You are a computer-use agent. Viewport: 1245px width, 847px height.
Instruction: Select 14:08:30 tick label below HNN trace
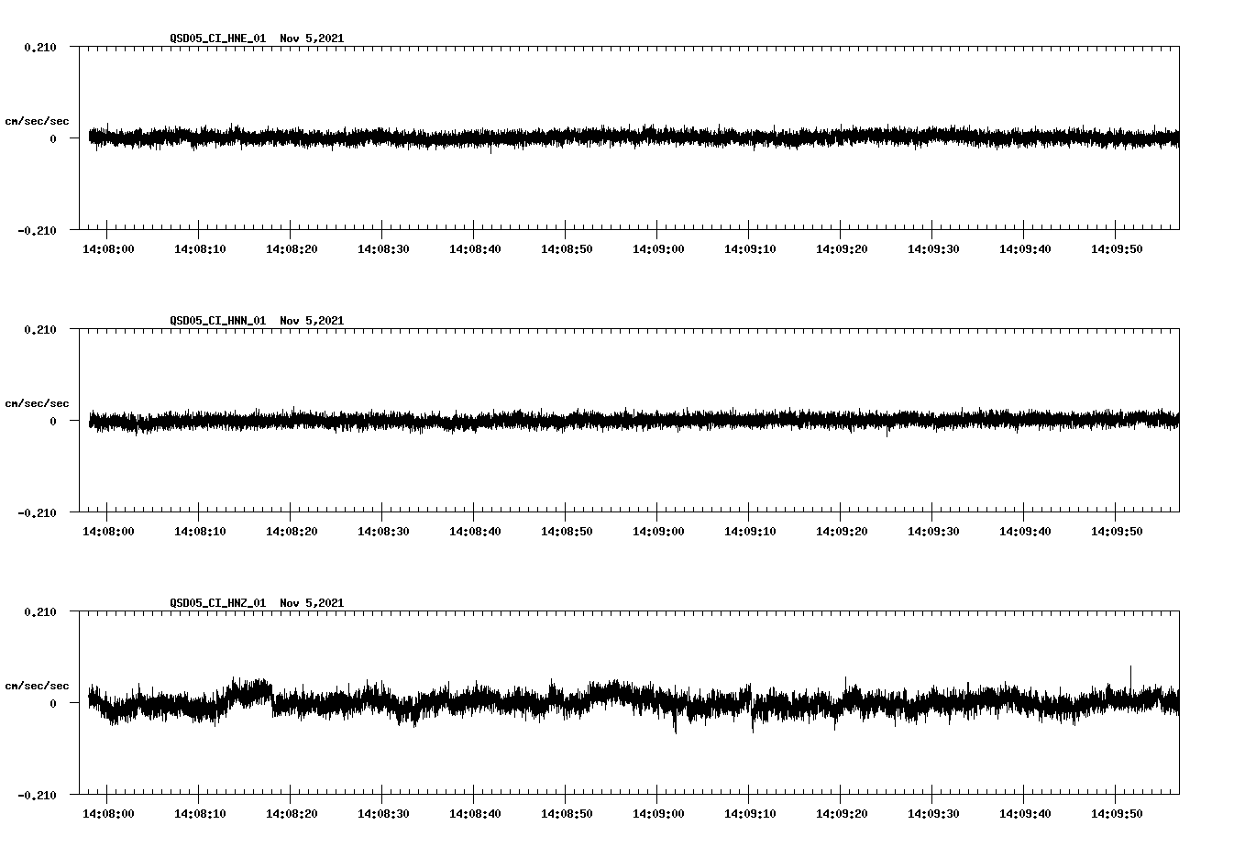[x=383, y=532]
